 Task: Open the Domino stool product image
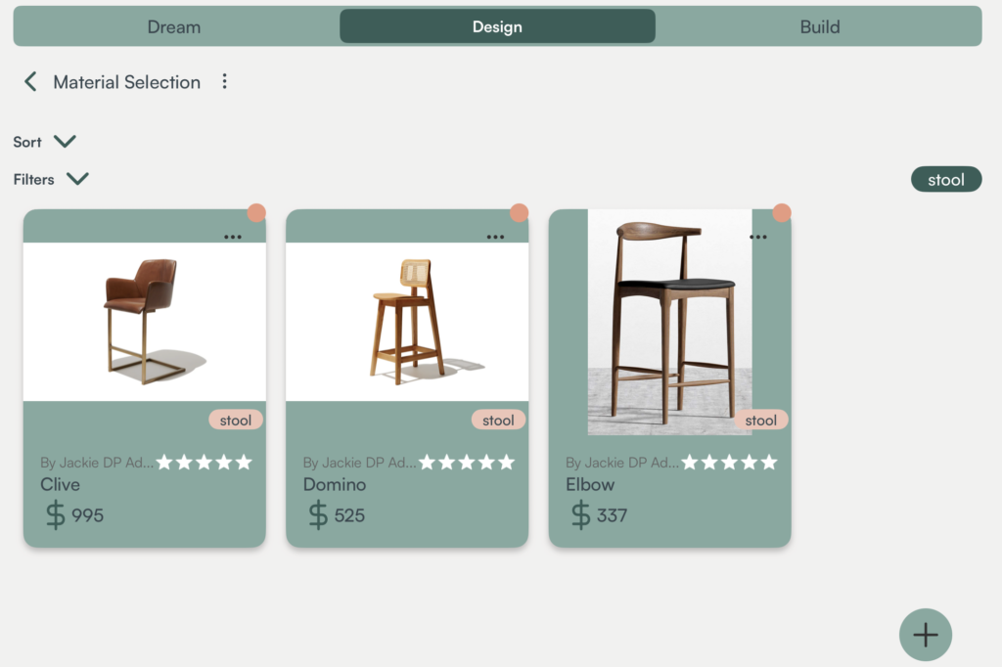tap(407, 321)
